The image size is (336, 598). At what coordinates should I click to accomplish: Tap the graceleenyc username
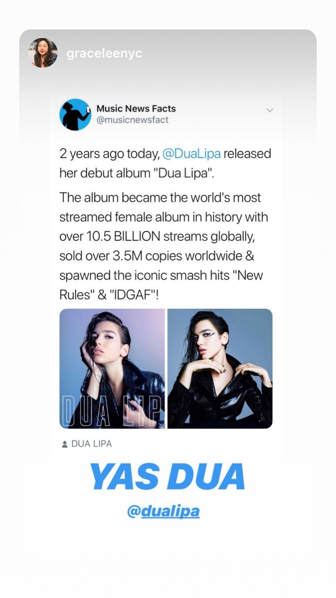pos(104,53)
